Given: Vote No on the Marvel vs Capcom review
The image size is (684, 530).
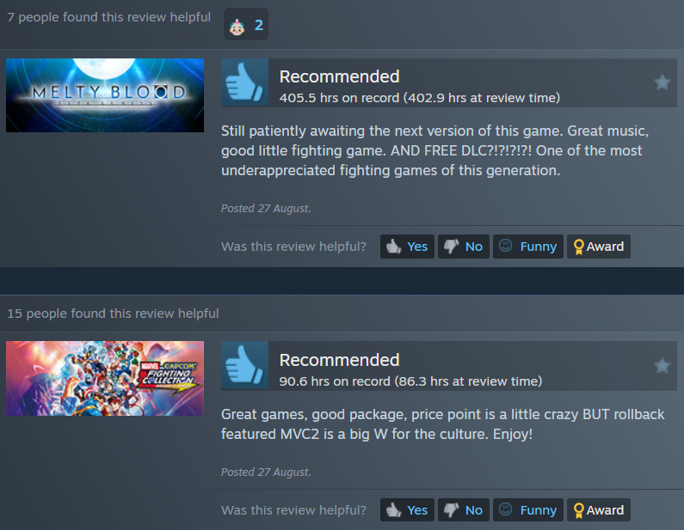Looking at the screenshot, I should pos(463,509).
